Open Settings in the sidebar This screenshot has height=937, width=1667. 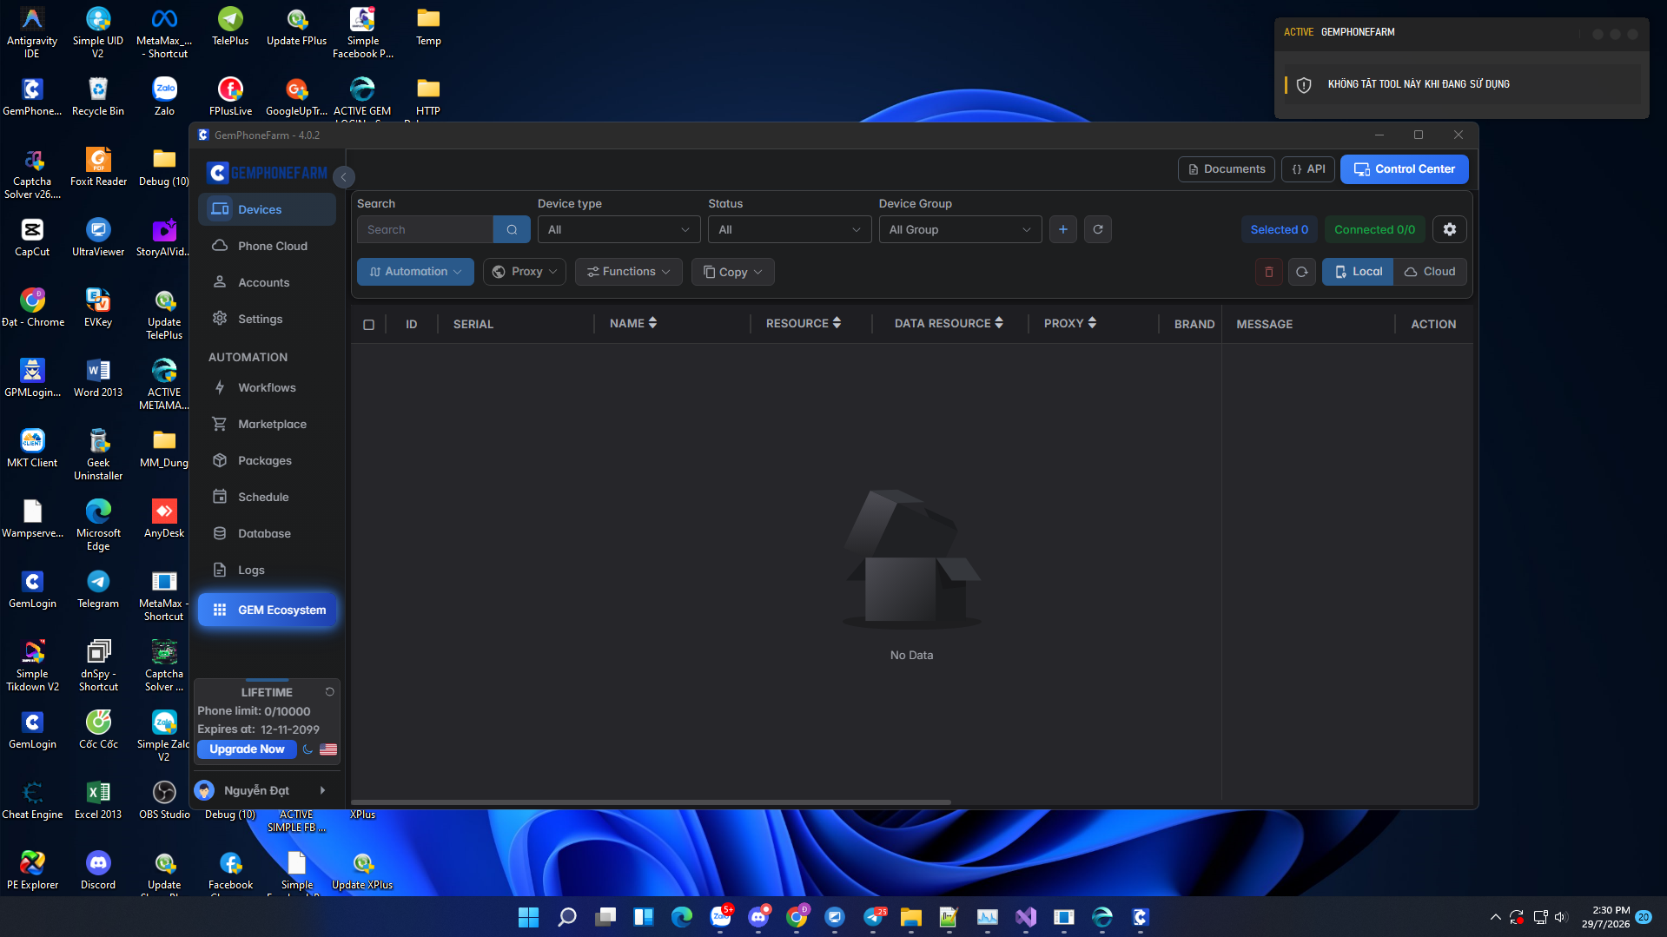(x=267, y=319)
